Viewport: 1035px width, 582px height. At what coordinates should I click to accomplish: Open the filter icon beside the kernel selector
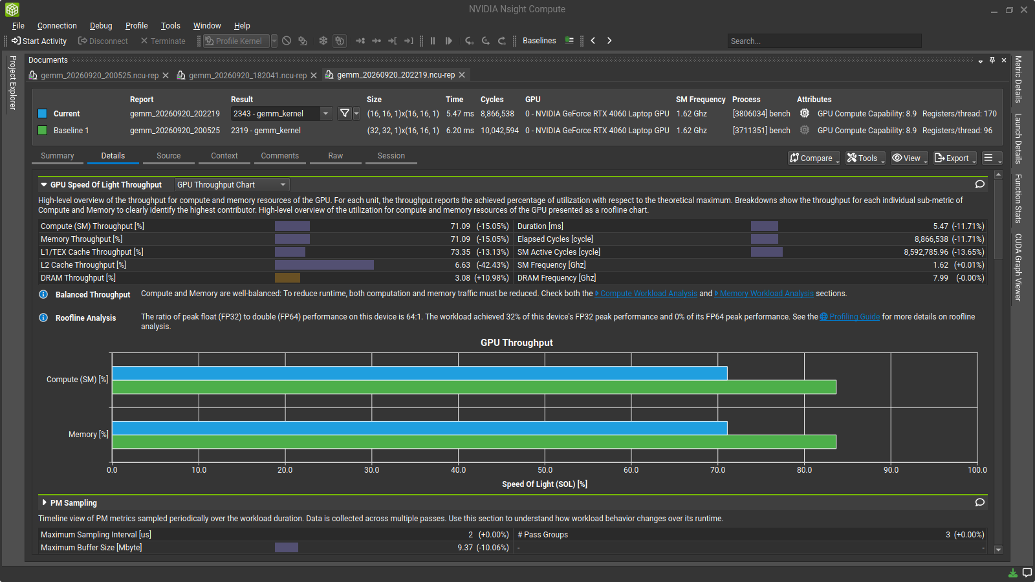(x=345, y=113)
